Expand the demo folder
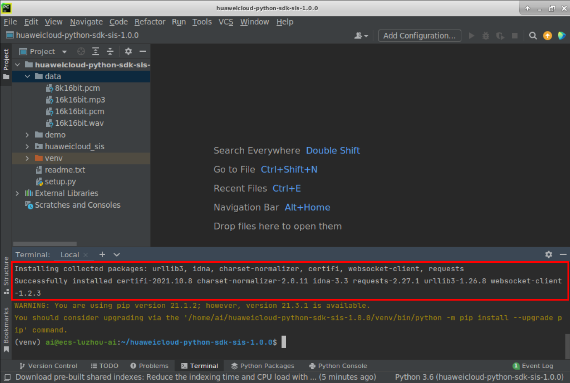Screen dimensions: 570x383 click(27, 135)
